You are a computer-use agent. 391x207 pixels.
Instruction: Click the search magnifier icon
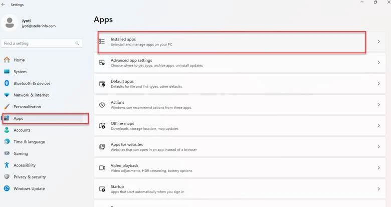(77, 44)
